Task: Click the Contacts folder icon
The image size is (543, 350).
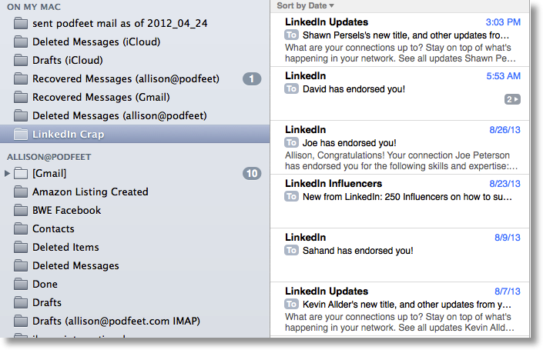Action: pyautogui.click(x=20, y=228)
